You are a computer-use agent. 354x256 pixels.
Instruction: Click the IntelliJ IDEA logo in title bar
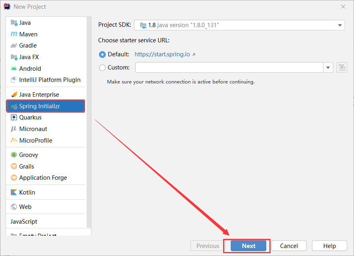coord(7,7)
